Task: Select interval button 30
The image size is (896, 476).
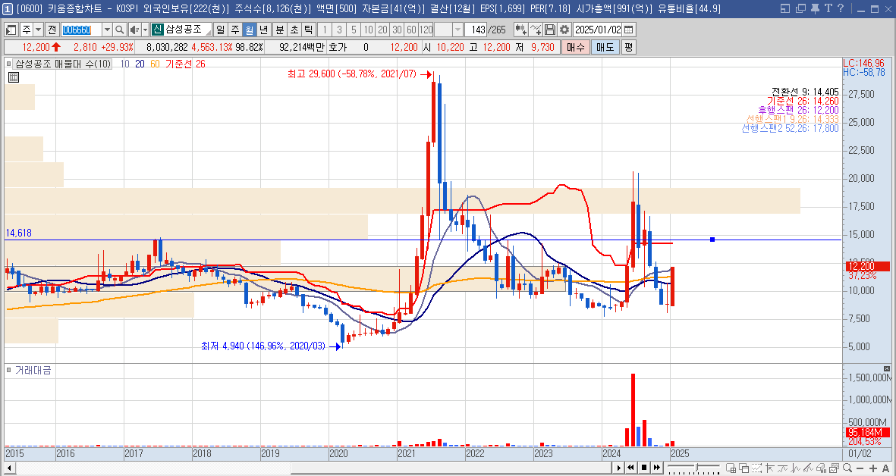Action: 397,30
